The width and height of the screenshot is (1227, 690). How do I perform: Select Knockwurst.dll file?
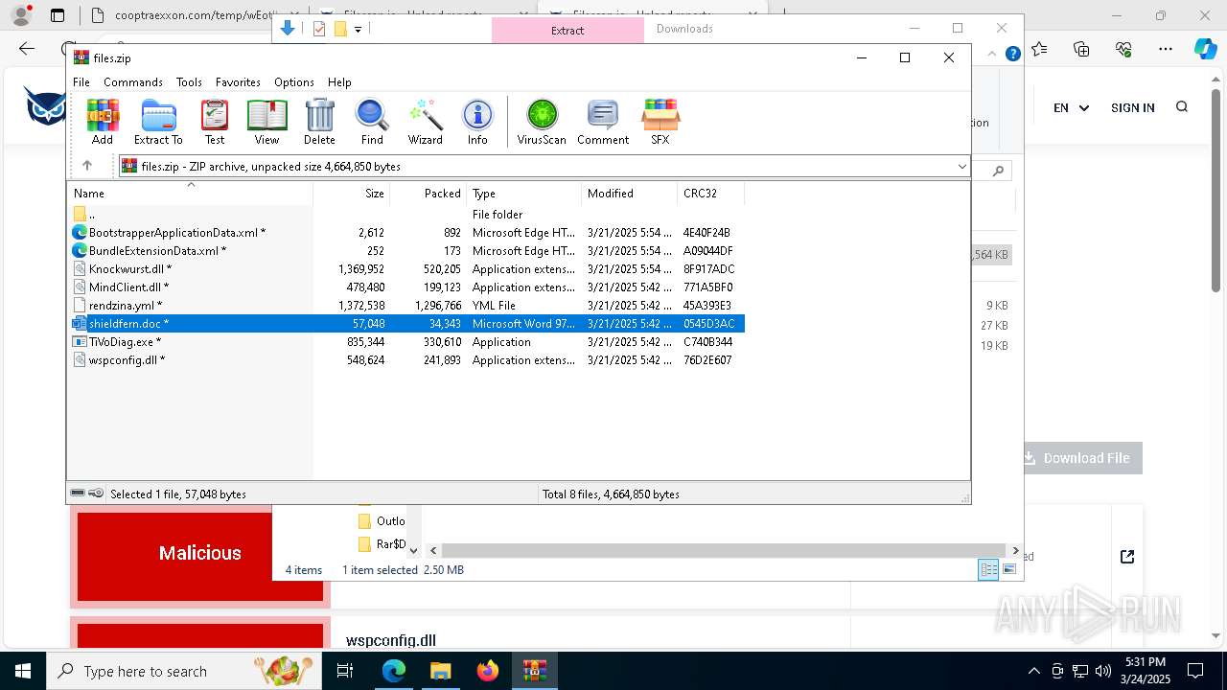tap(406, 269)
